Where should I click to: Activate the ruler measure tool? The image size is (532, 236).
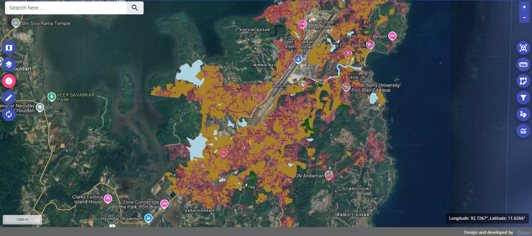coord(523,64)
